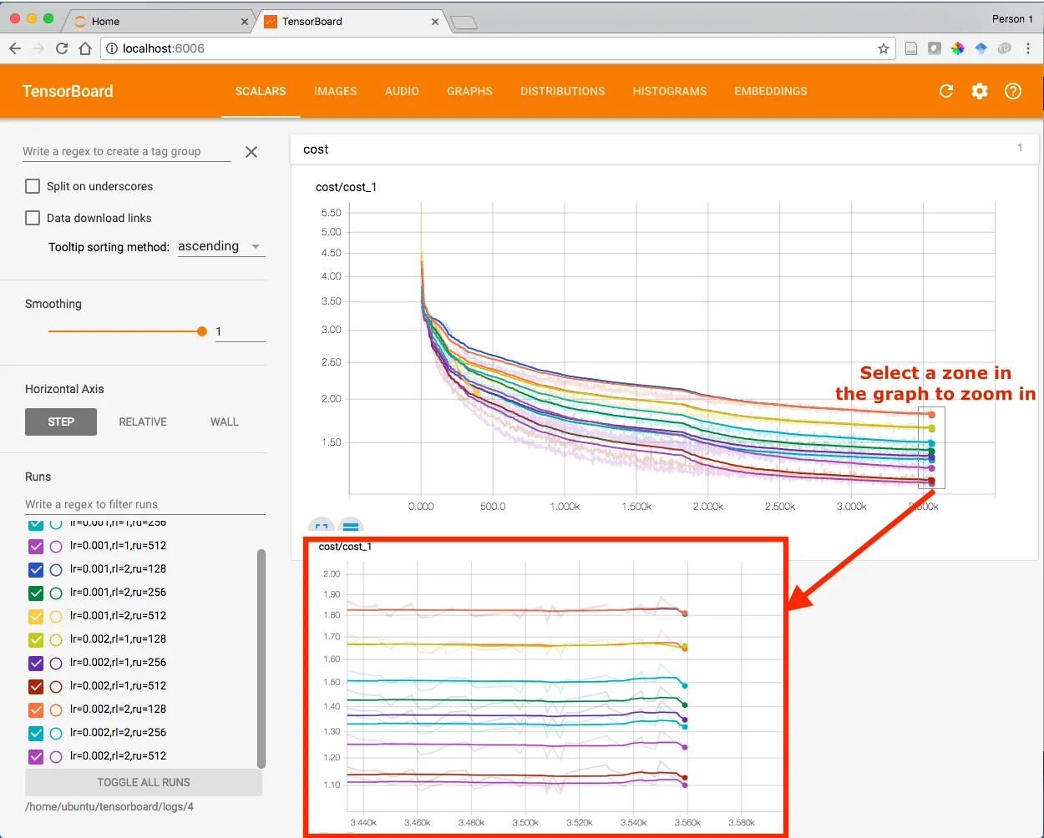The width and height of the screenshot is (1044, 838).
Task: Switch to the EMBEDDINGS tab
Action: click(x=771, y=91)
